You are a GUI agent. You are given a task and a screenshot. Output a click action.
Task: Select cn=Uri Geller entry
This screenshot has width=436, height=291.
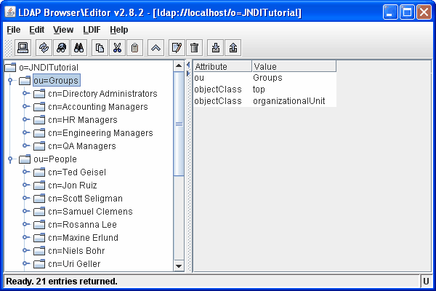74,263
